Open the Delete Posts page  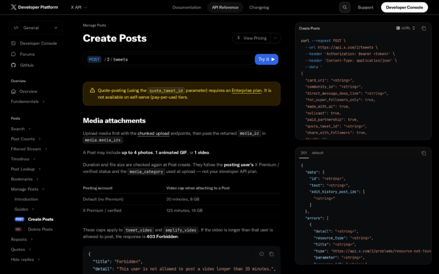[x=40, y=229]
